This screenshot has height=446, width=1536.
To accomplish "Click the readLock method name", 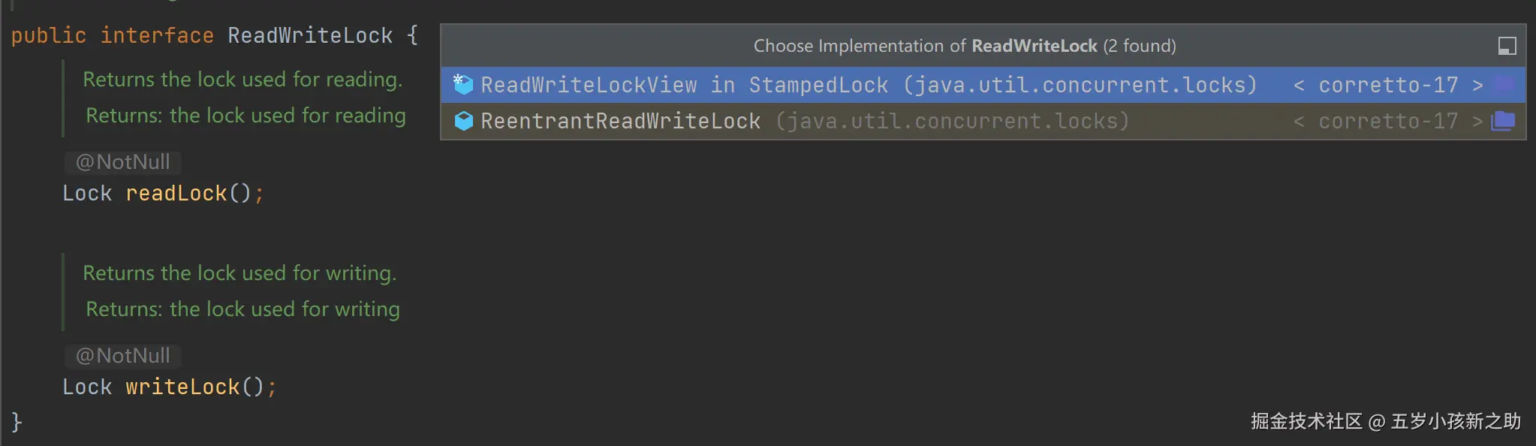I will [176, 194].
